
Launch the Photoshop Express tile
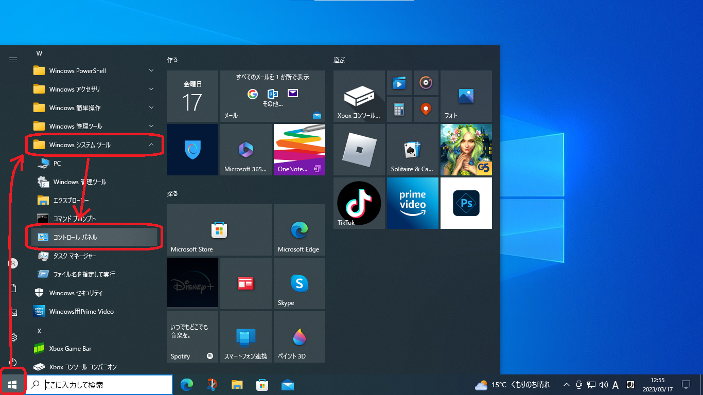coord(466,203)
